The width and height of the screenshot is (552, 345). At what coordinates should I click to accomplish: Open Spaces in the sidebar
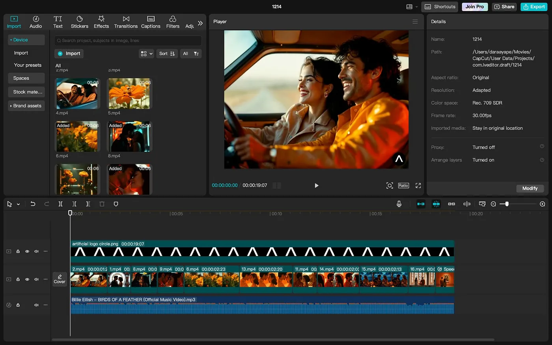click(x=26, y=78)
